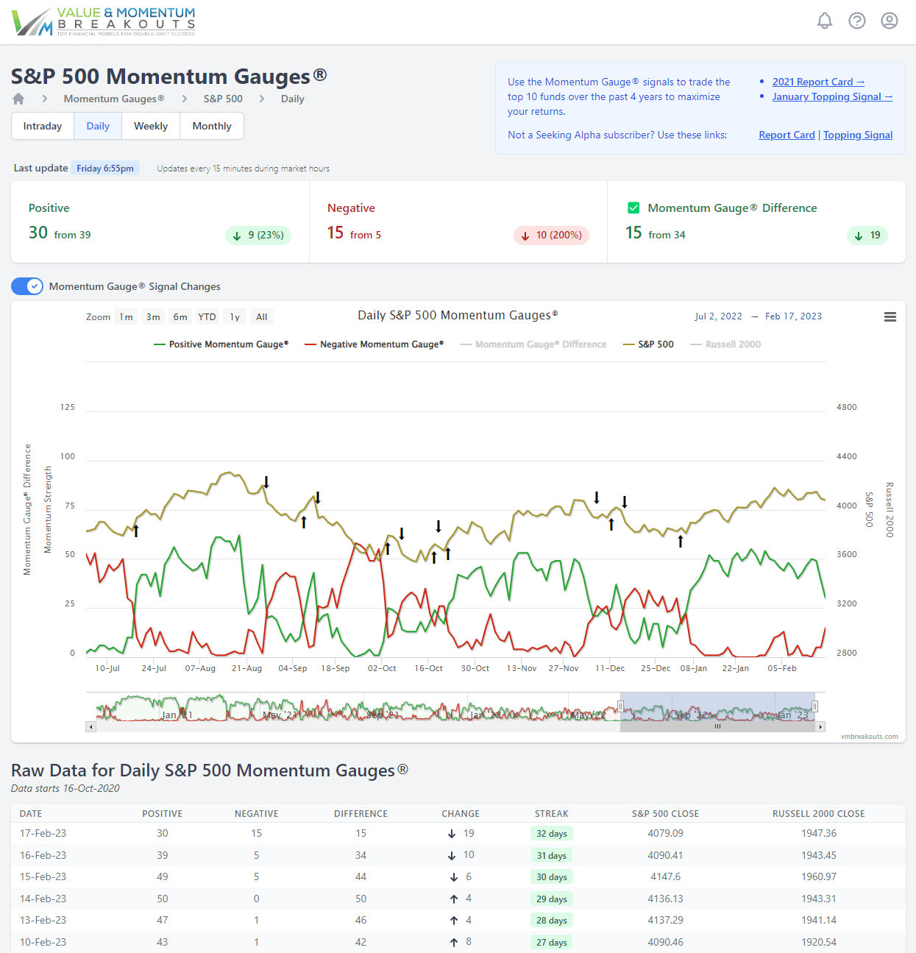
Task: Click the navigator right scroll arrow
Action: tap(821, 727)
